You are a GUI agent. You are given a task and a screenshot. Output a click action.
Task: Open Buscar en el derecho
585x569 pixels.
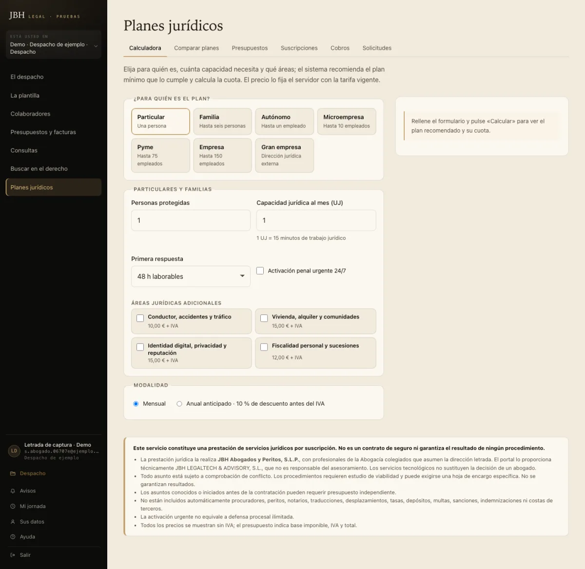[54, 169]
